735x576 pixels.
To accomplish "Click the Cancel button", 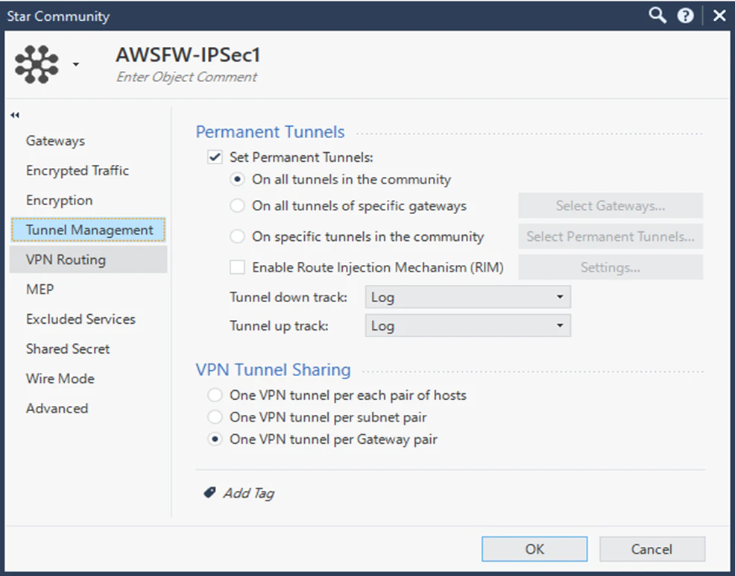I will click(x=652, y=549).
